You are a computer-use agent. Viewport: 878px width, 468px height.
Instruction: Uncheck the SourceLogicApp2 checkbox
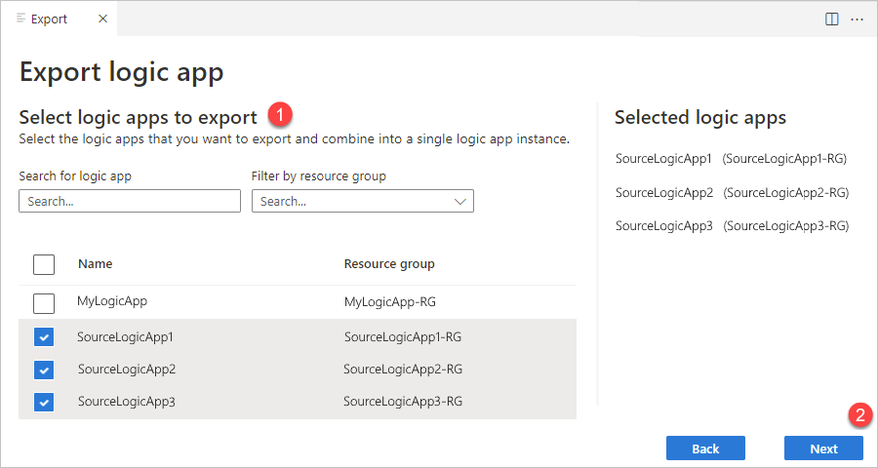[x=44, y=370]
